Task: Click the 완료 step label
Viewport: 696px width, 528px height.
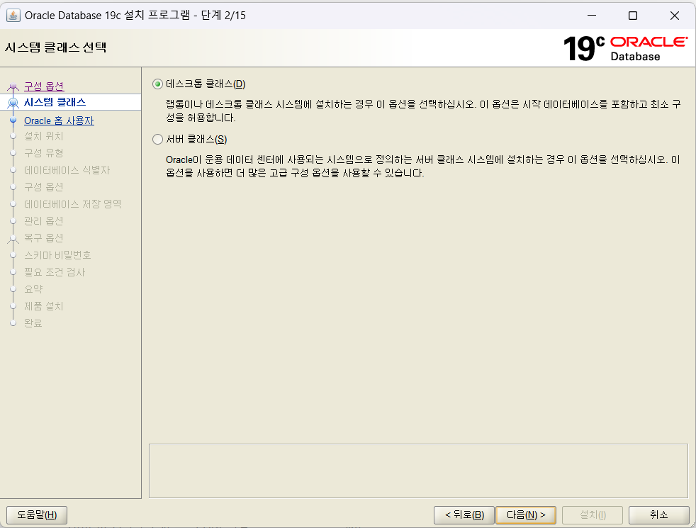Action: pyautogui.click(x=33, y=323)
